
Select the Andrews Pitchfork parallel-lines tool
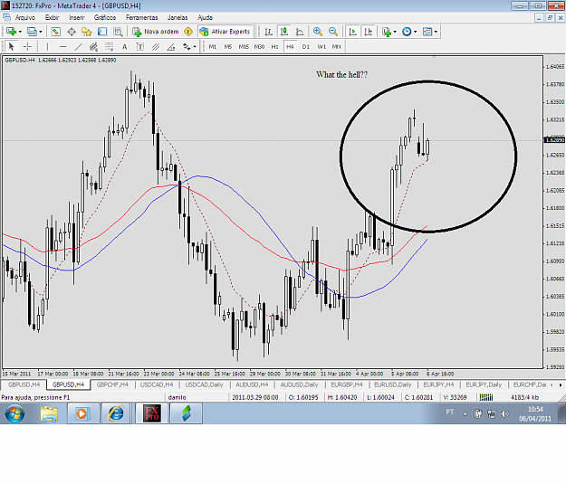click(x=156, y=46)
